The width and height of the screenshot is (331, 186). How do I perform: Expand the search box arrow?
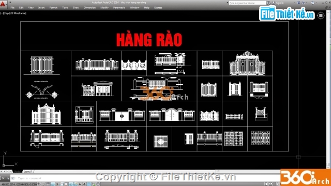coord(227,3)
